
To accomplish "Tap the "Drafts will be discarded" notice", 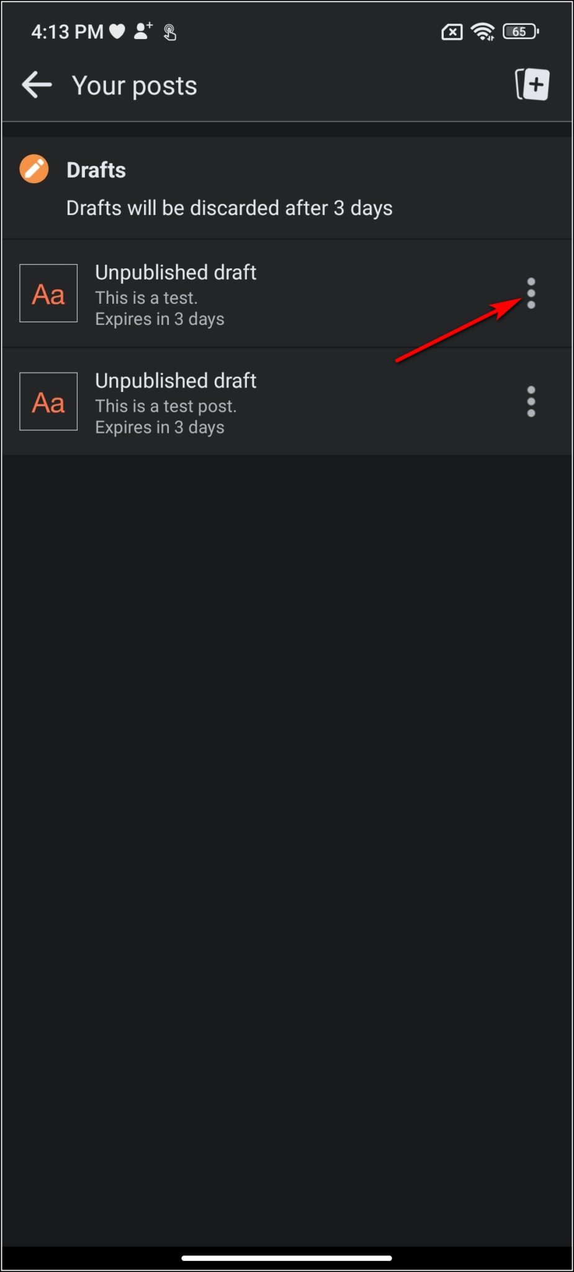I will click(x=229, y=208).
